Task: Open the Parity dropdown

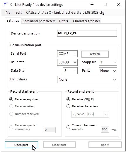Action: click(x=108, y=71)
